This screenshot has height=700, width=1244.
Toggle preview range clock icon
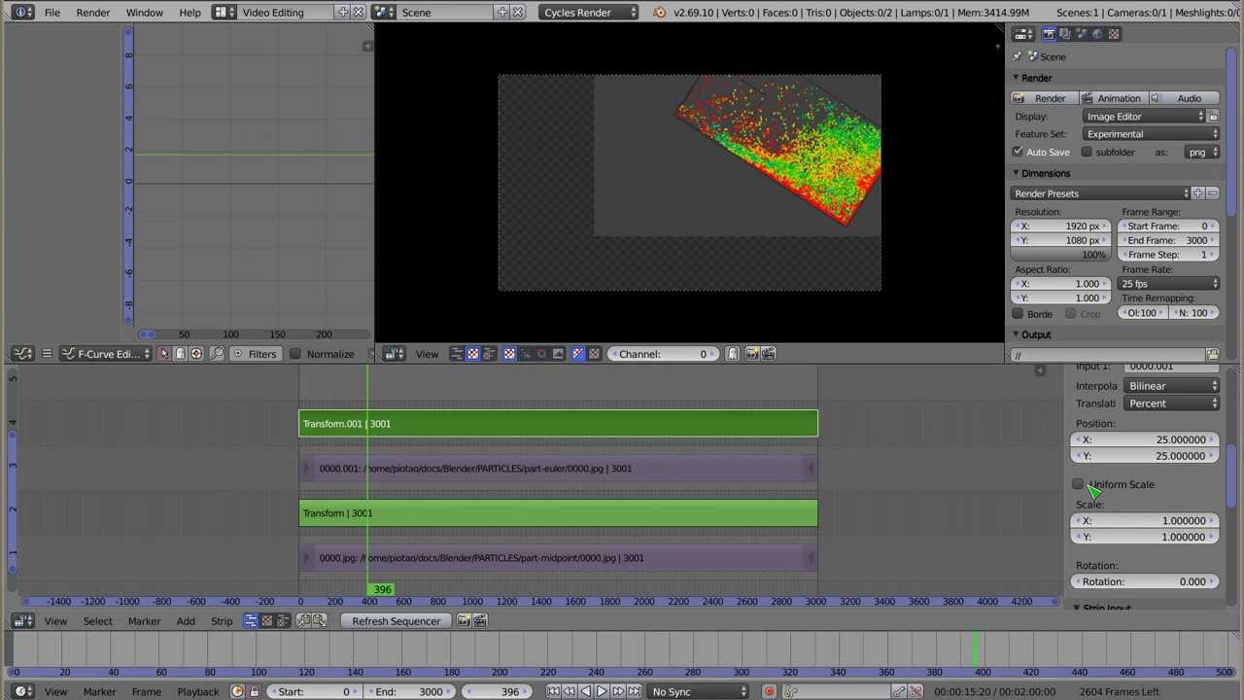click(237, 691)
